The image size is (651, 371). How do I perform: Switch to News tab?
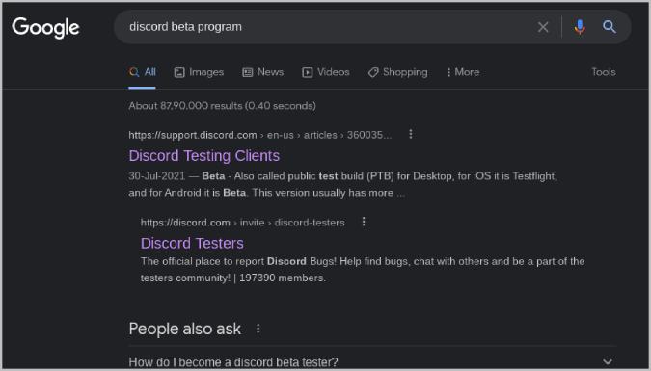point(262,72)
